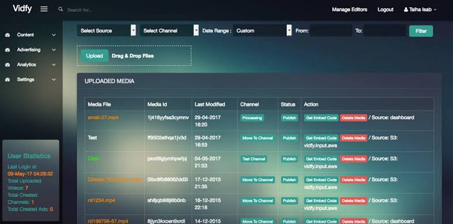
Task: Delete Media nil1234.mp4
Action: (x=353, y=200)
